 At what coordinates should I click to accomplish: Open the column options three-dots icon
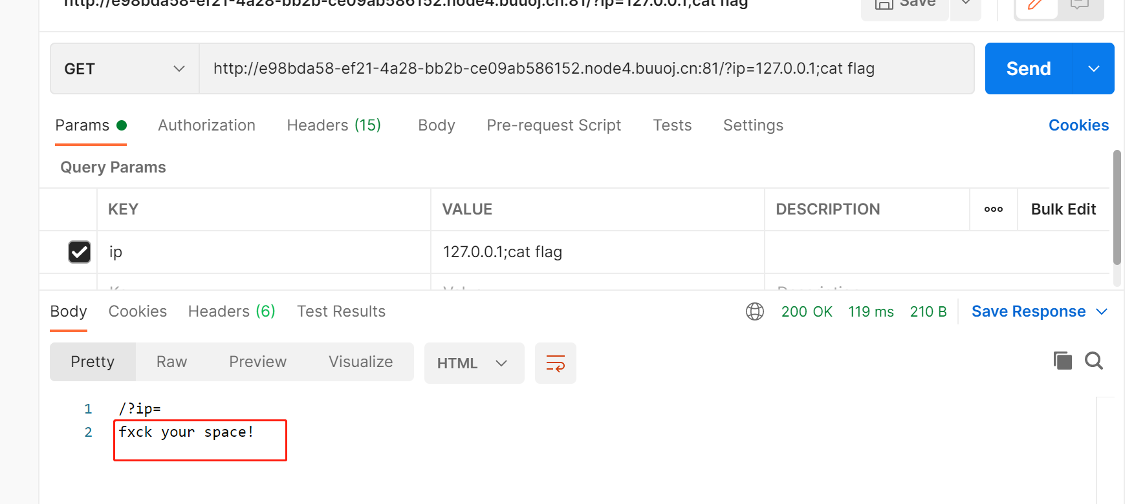(993, 209)
